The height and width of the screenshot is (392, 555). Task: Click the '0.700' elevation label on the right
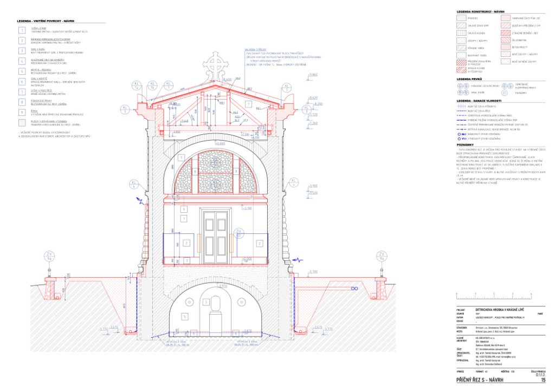pyautogui.click(x=314, y=272)
